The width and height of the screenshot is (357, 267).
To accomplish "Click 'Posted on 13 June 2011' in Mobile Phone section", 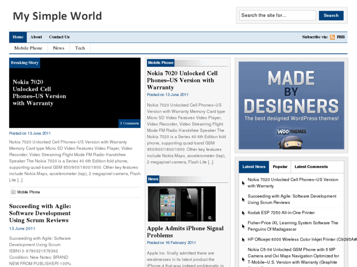I will pyautogui.click(x=167, y=95).
